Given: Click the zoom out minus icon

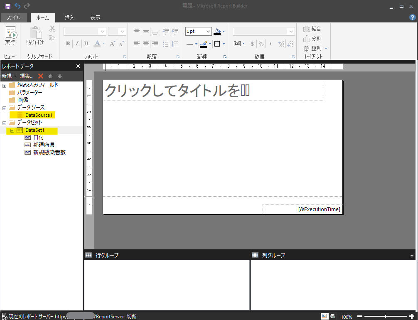Looking at the screenshot, I should pyautogui.click(x=360, y=317).
